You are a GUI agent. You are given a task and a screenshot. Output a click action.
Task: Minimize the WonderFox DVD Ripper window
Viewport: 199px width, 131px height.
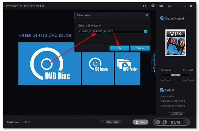point(185,6)
